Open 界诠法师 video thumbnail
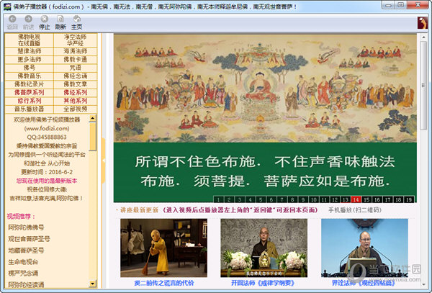 coord(364,248)
